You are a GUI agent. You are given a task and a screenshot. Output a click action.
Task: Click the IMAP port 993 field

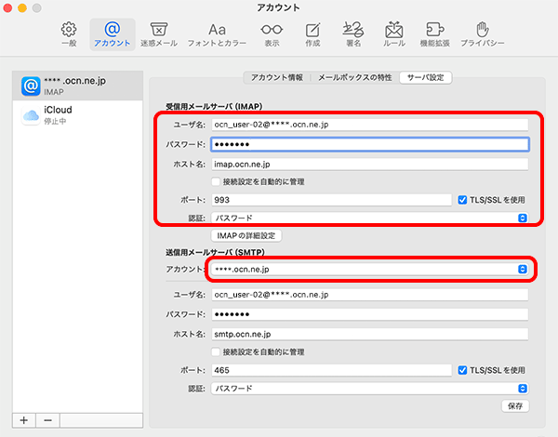pyautogui.click(x=331, y=200)
